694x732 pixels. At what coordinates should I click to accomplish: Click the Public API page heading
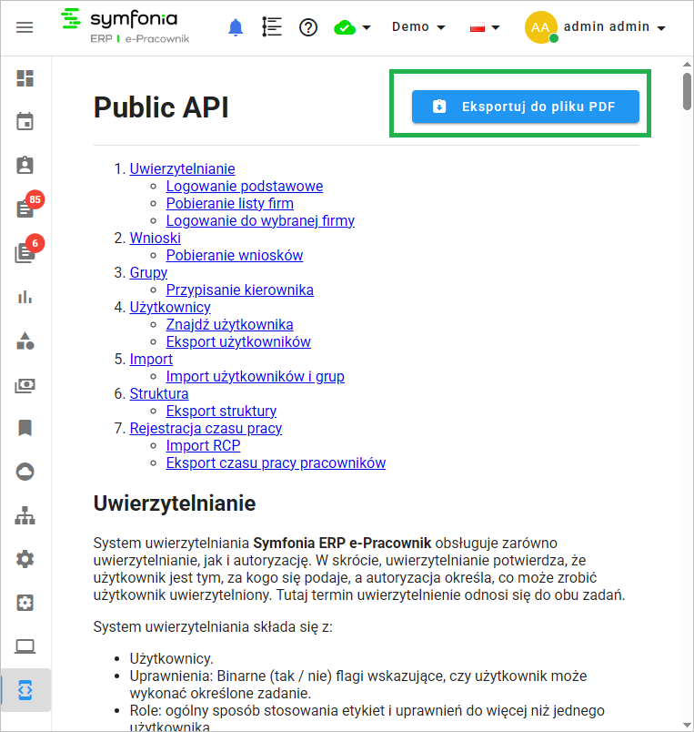coord(161,107)
